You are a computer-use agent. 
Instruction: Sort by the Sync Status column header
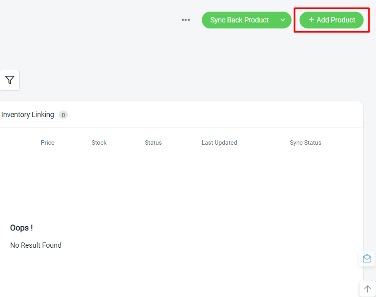coord(306,143)
